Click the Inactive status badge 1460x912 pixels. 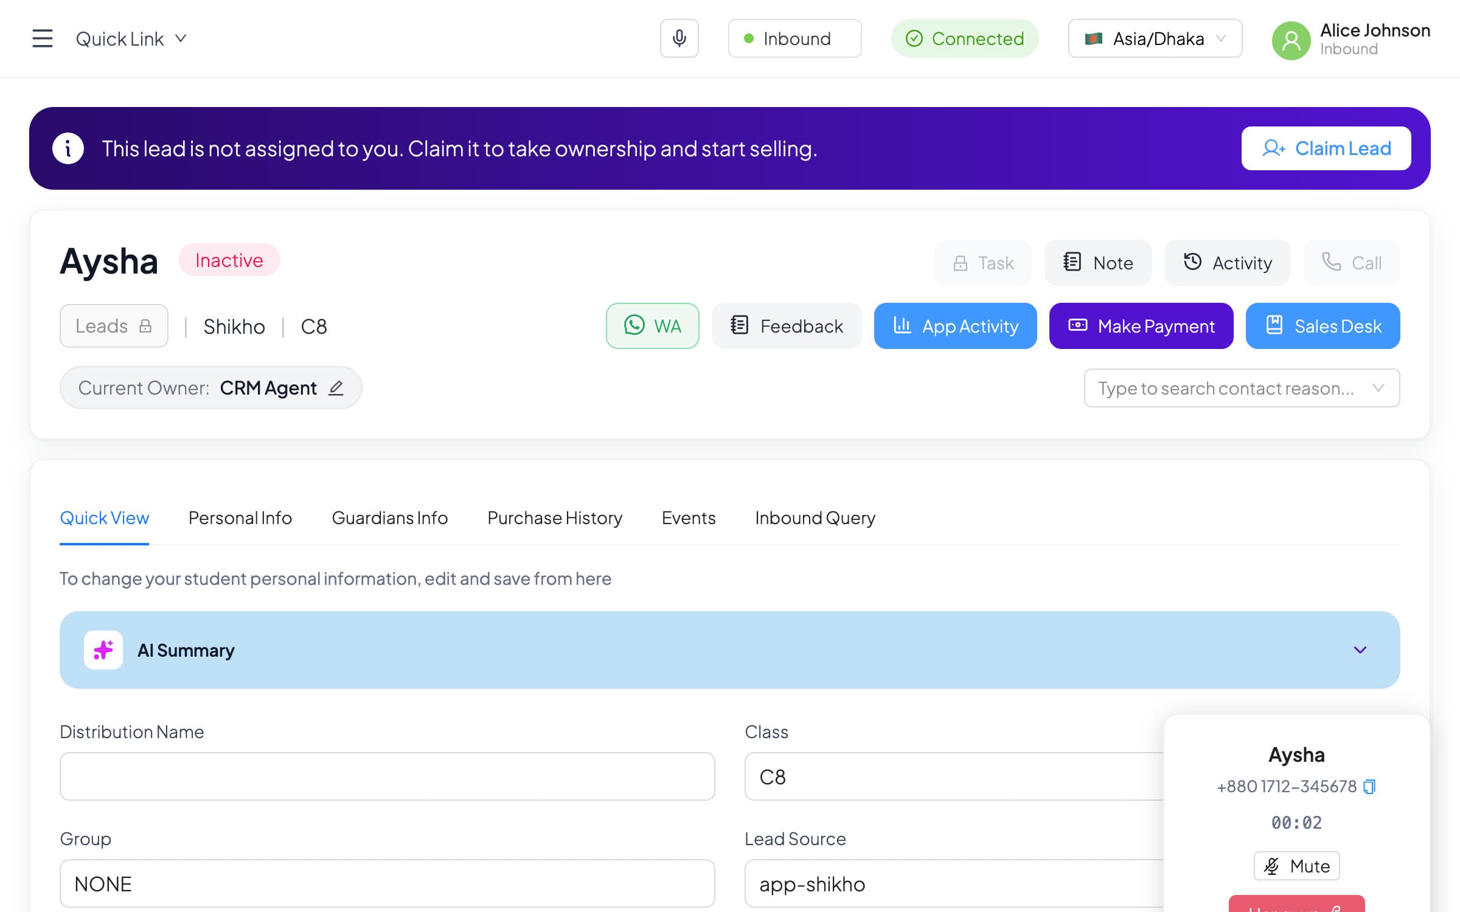tap(229, 260)
